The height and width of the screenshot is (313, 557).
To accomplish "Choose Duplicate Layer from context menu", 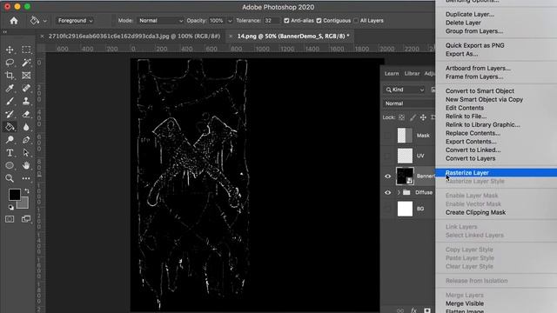I will (x=470, y=14).
